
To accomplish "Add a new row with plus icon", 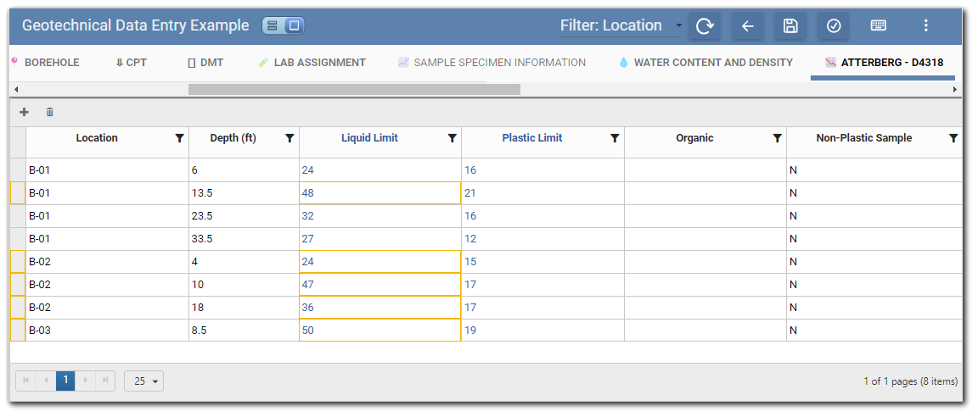I will coord(24,112).
